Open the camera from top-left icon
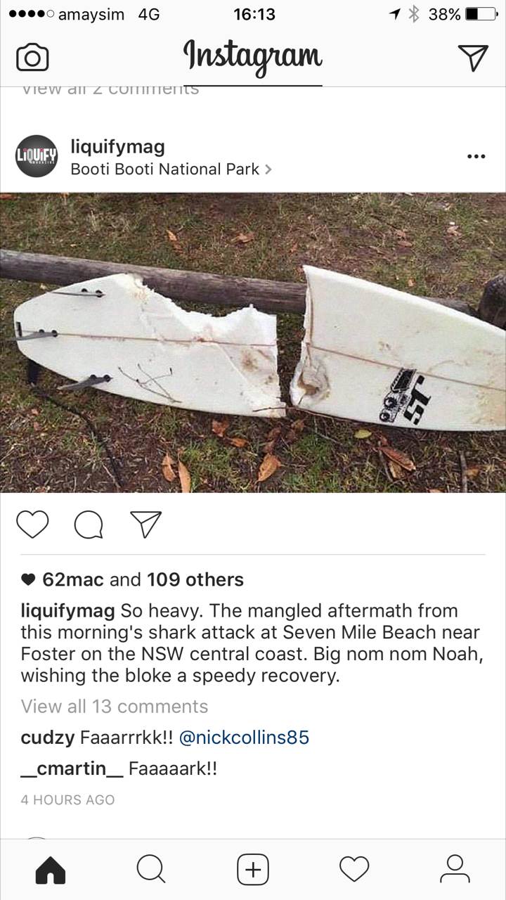The image size is (506, 900). click(32, 58)
